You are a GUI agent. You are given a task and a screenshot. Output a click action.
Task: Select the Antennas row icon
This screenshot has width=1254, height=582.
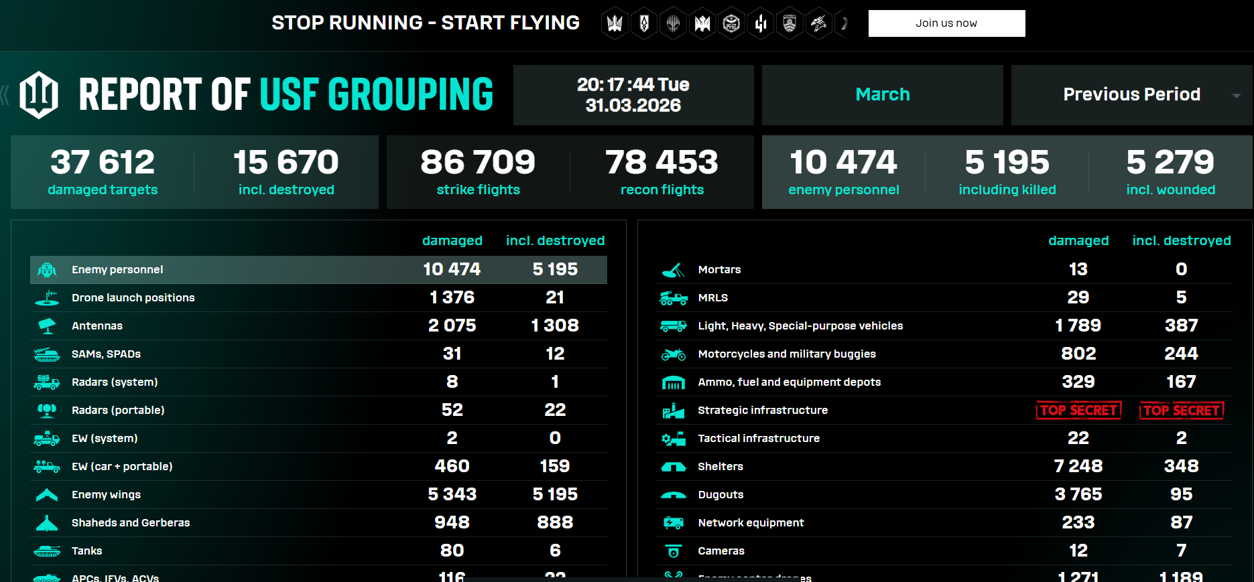coord(47,326)
